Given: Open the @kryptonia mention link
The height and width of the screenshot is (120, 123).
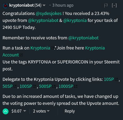Looking at the screenshot, I should click(x=75, y=20).
